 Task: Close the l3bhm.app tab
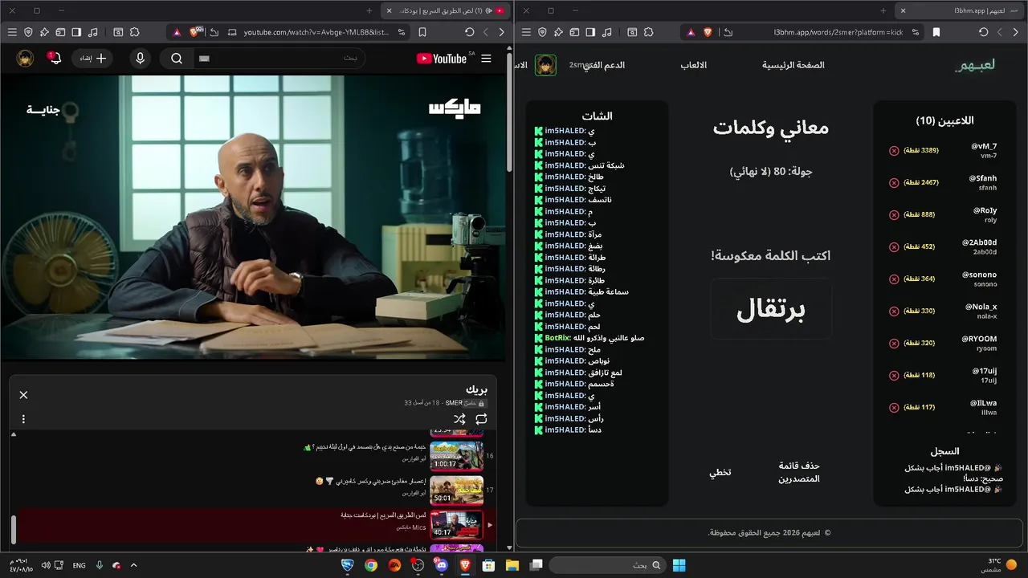pos(904,10)
